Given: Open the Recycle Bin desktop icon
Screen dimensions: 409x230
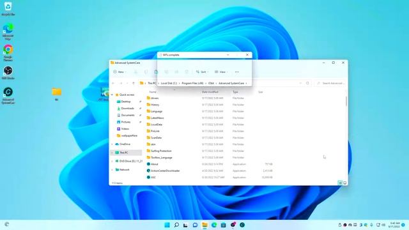Looking at the screenshot, I should tap(8, 8).
